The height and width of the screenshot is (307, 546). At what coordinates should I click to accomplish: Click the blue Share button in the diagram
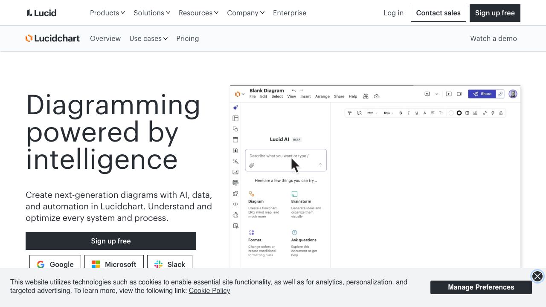pyautogui.click(x=482, y=94)
